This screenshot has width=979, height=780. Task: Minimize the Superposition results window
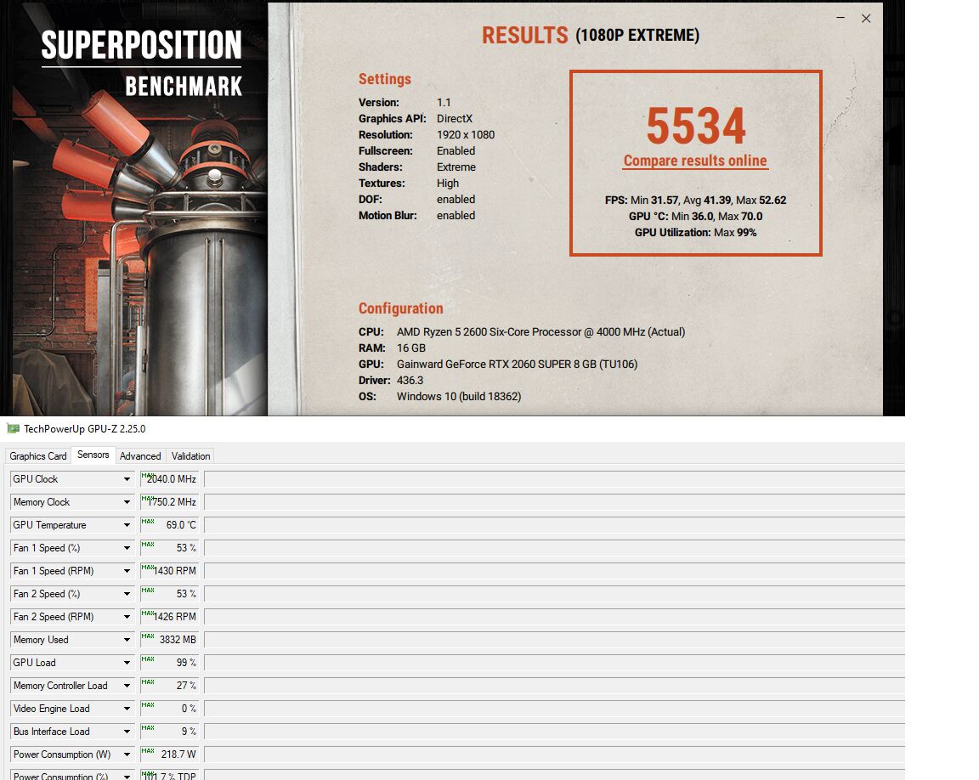click(x=840, y=18)
